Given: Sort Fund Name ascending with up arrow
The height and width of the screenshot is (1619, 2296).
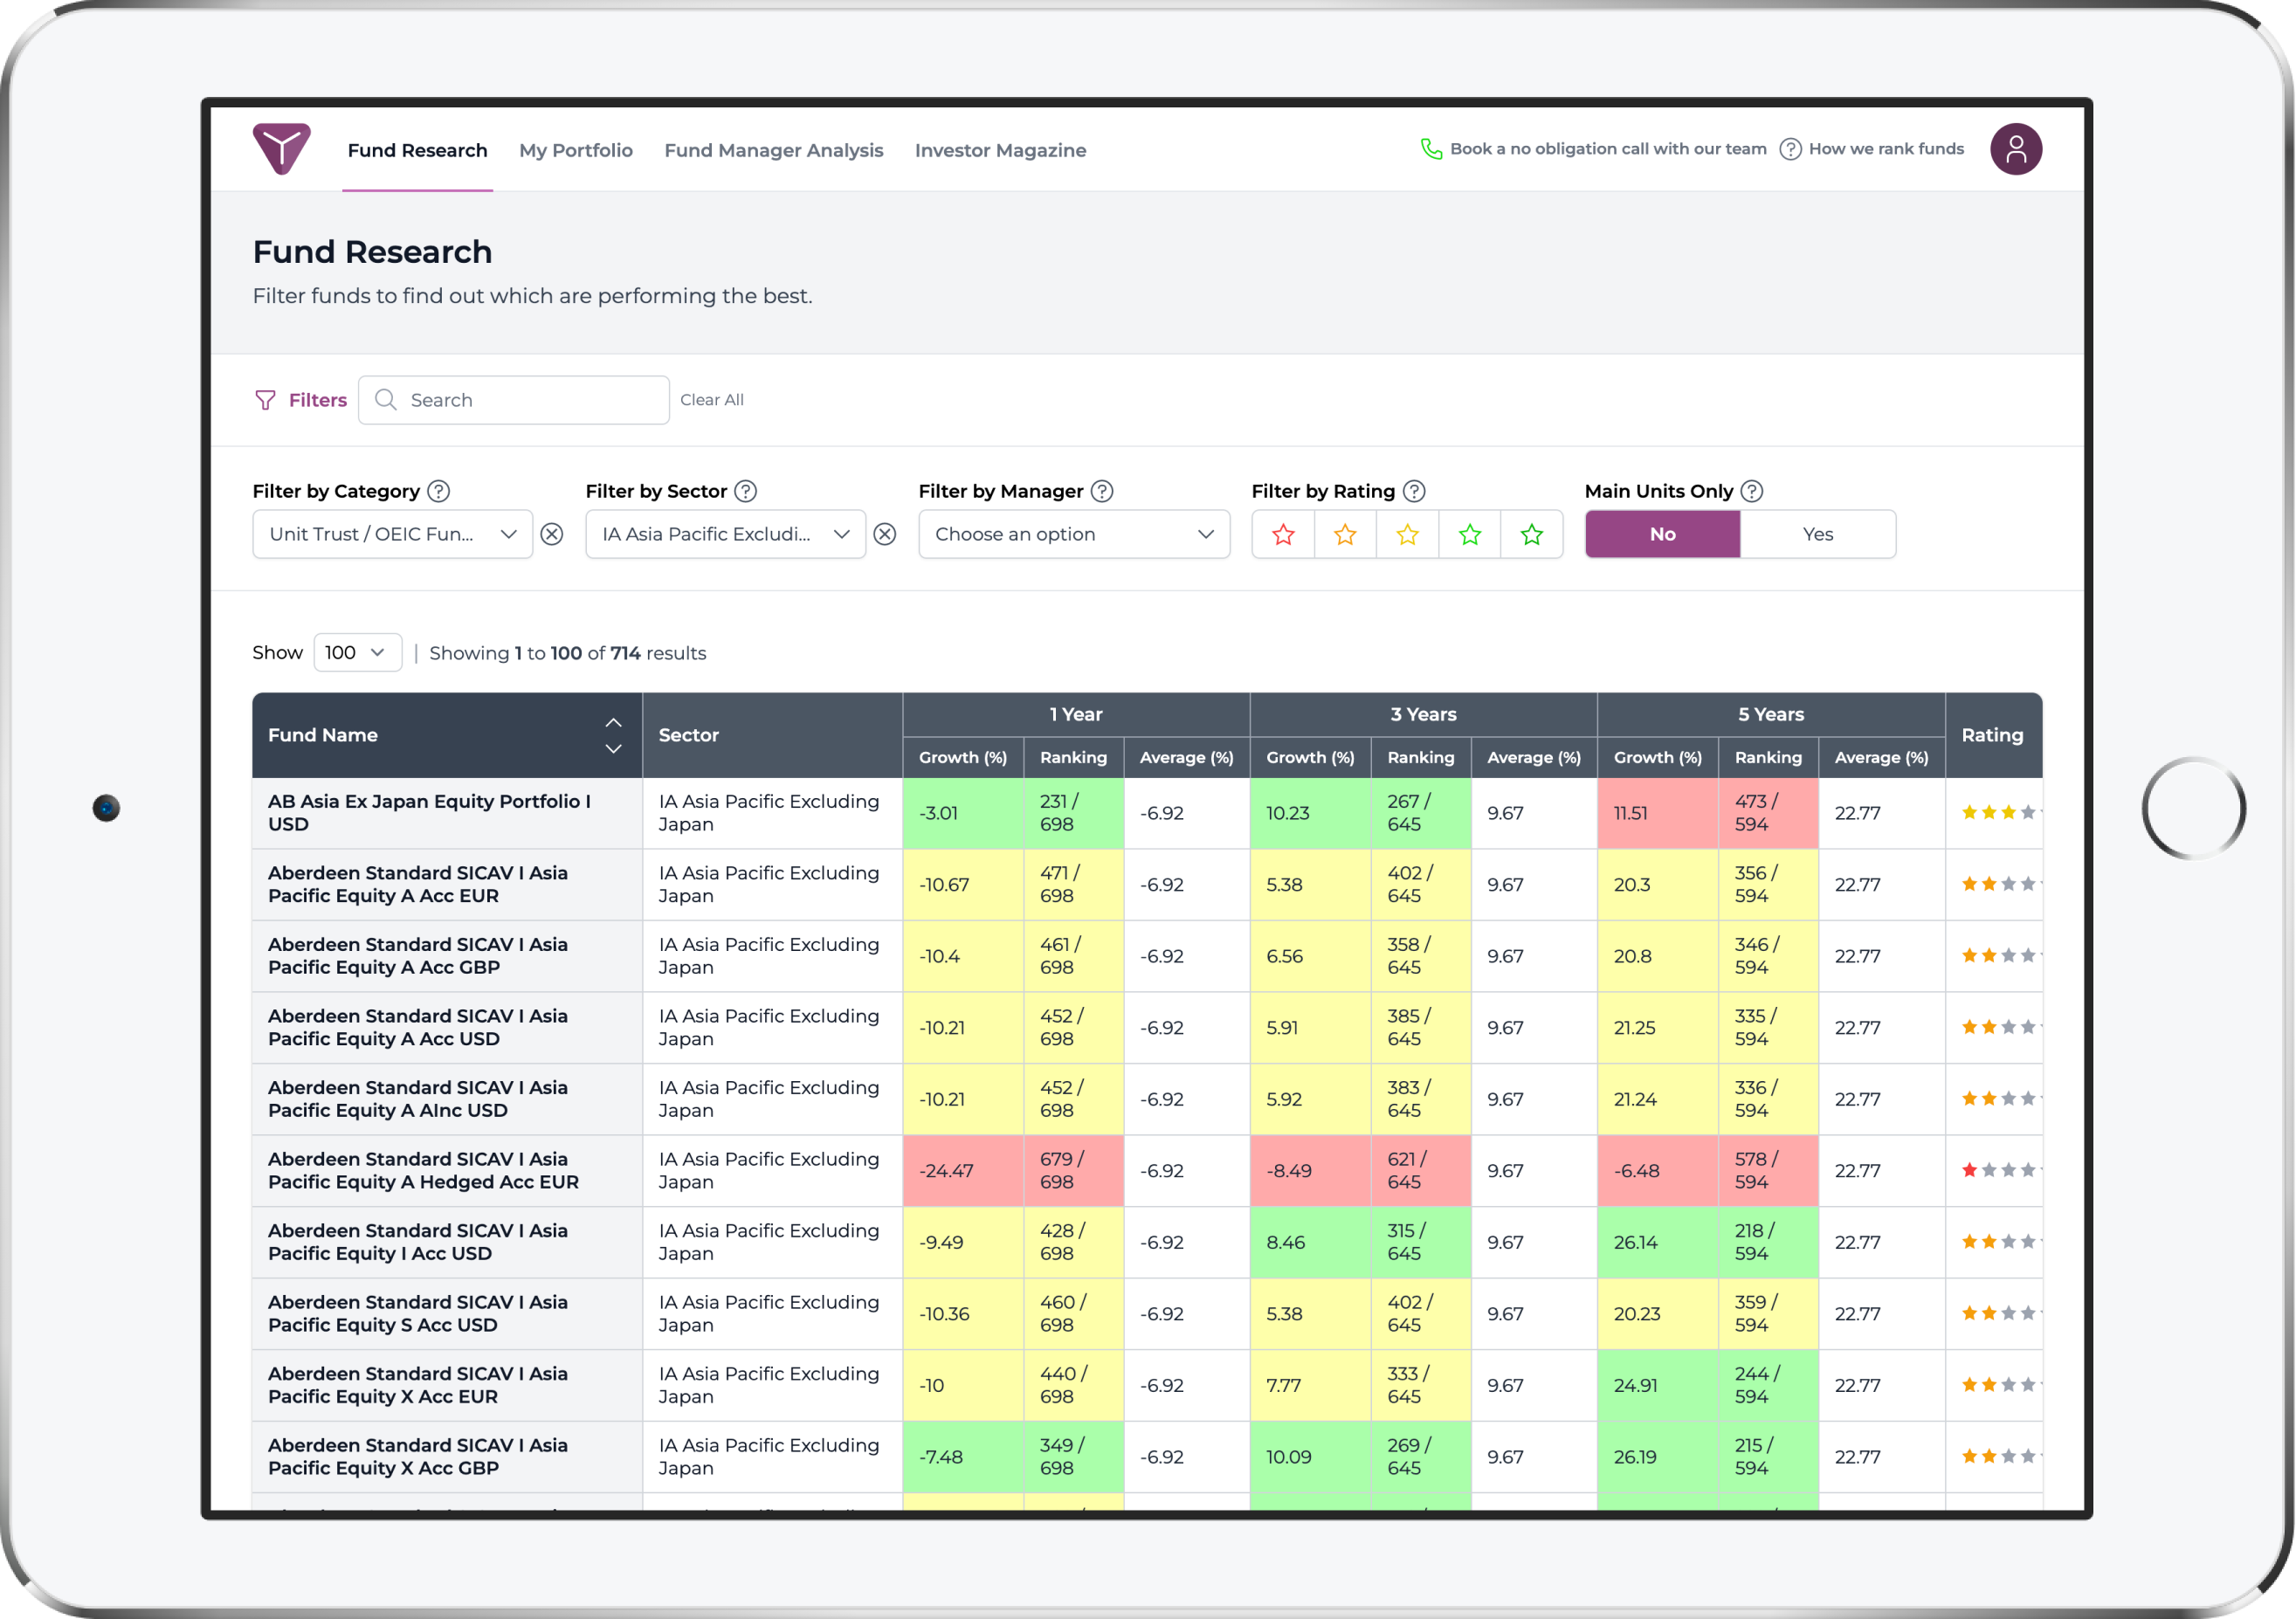Looking at the screenshot, I should pos(613,722).
